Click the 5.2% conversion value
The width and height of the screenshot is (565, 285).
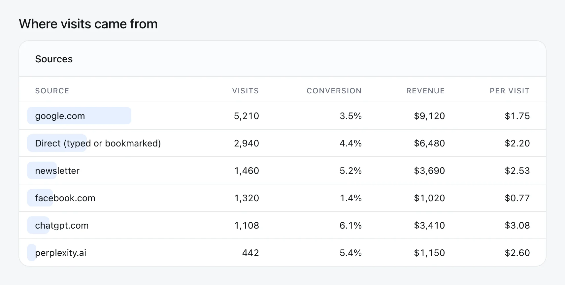[351, 171]
